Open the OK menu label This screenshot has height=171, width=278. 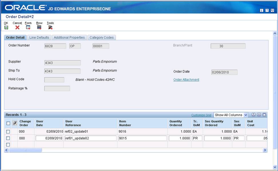click(6, 23)
